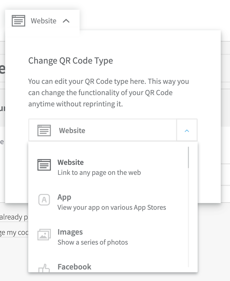Screen dimensions: 230x281
Task: Select the Facebook option title
Action: pyautogui.click(x=74, y=267)
